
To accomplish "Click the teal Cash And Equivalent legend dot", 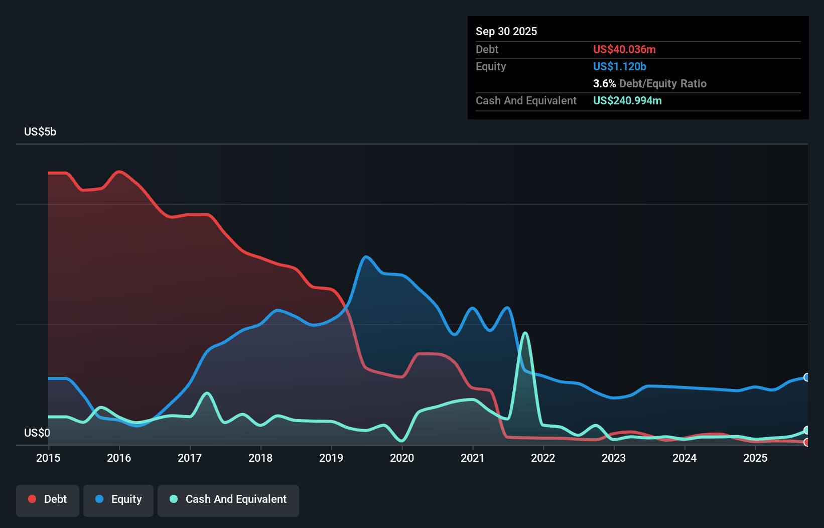I will tap(173, 499).
